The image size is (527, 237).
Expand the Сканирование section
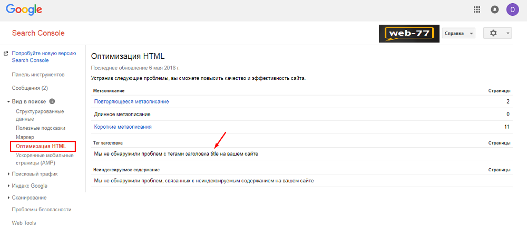click(8, 198)
